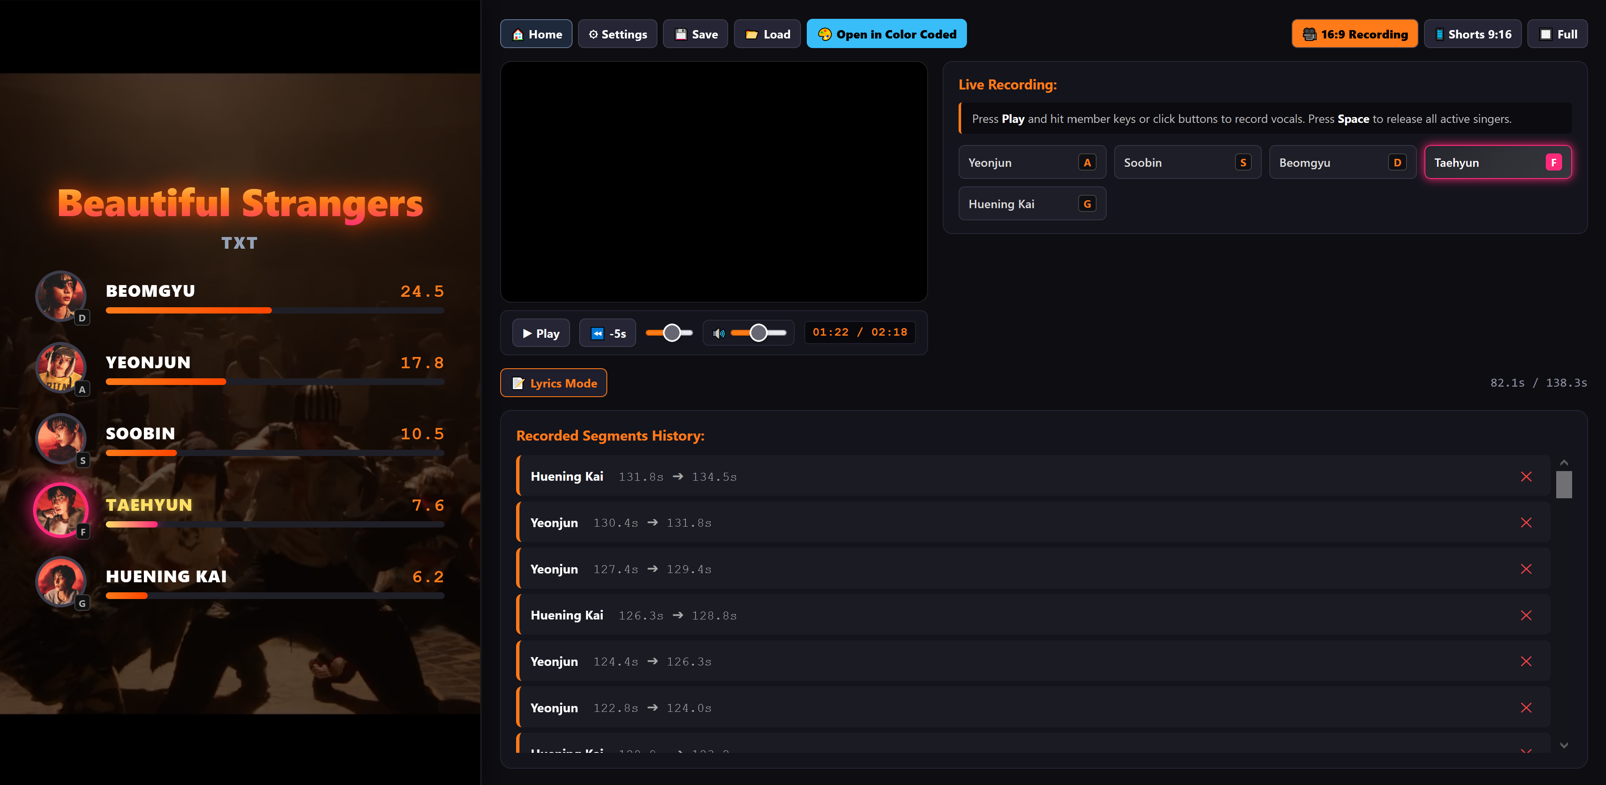1606x785 pixels.
Task: Select Hueningkai 131.8s segment row
Action: point(1033,476)
